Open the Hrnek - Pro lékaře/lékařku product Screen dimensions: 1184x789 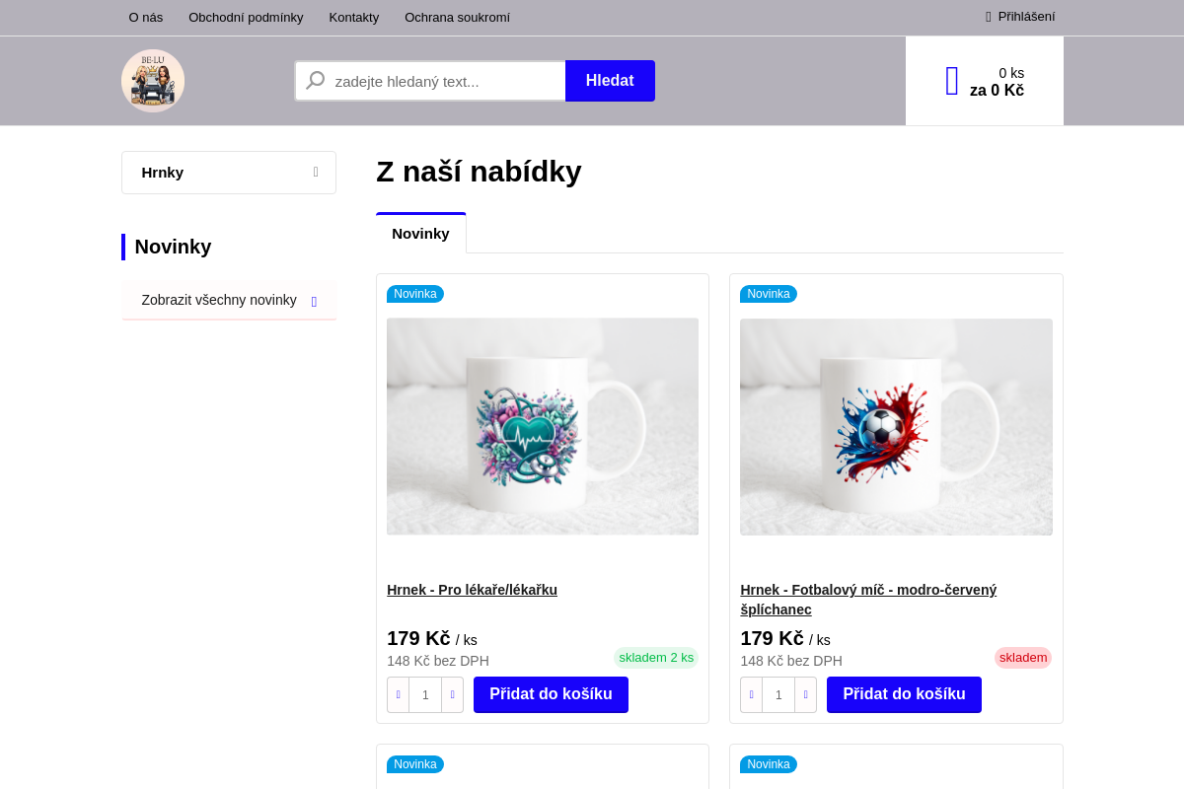tap(472, 590)
